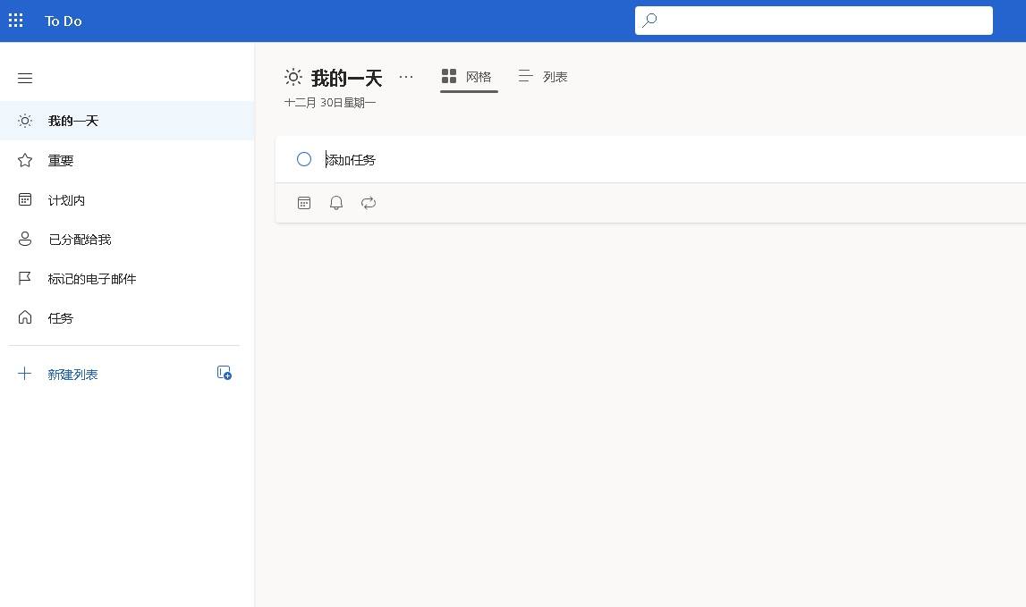This screenshot has width=1026, height=607.
Task: Click inside the search box
Action: [813, 21]
